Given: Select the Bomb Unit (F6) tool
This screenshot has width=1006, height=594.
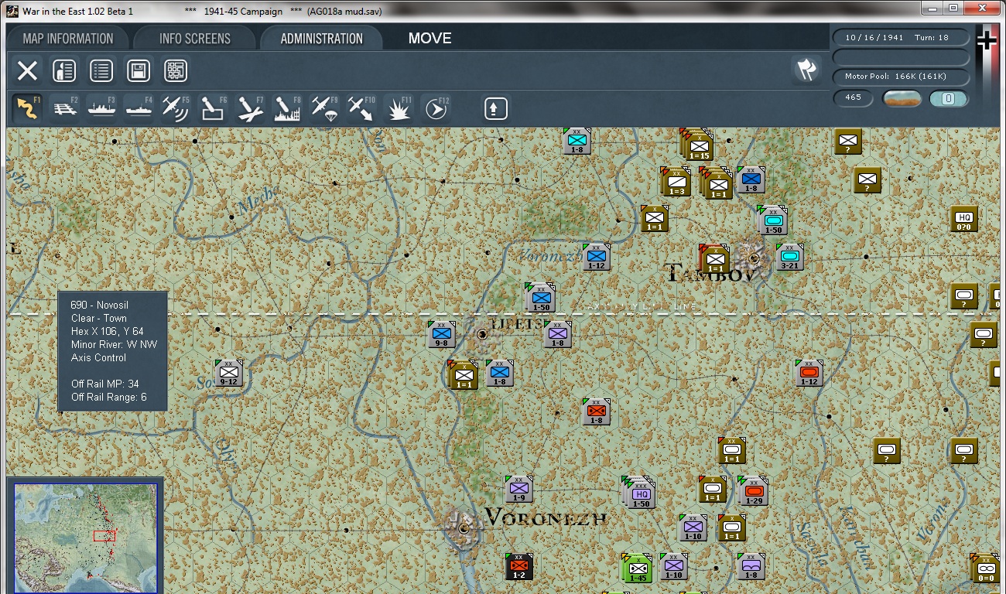Looking at the screenshot, I should [x=214, y=108].
